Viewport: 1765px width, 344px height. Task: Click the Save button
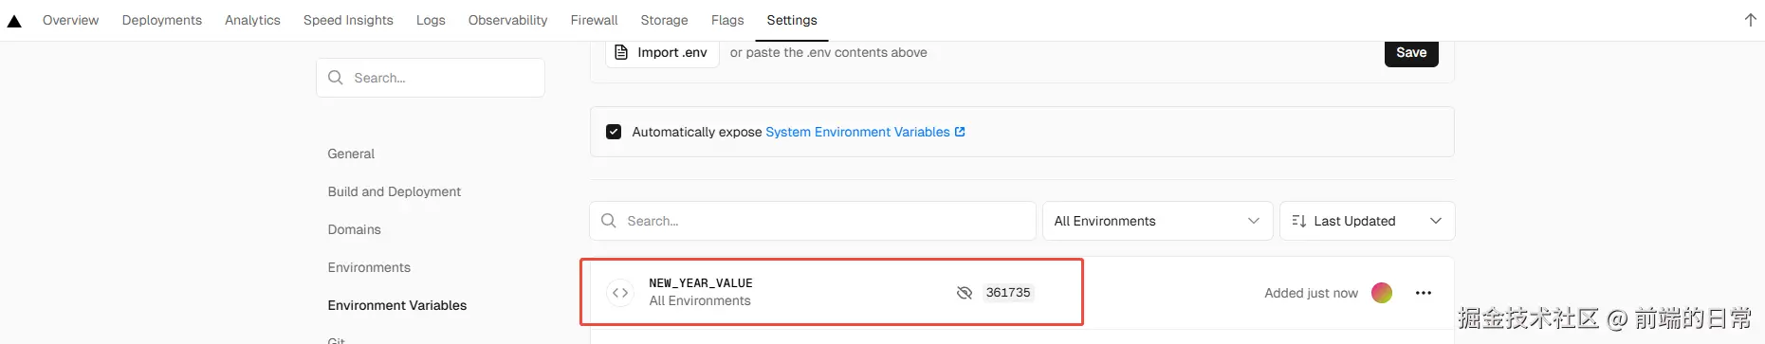(1411, 53)
